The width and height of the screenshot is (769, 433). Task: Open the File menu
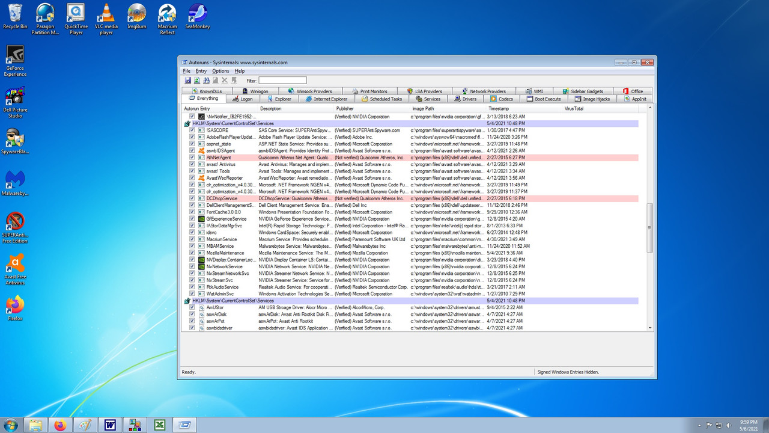[x=187, y=71]
